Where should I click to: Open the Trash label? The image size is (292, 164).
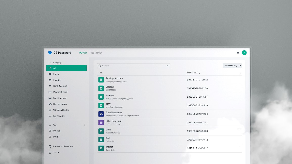56,152
